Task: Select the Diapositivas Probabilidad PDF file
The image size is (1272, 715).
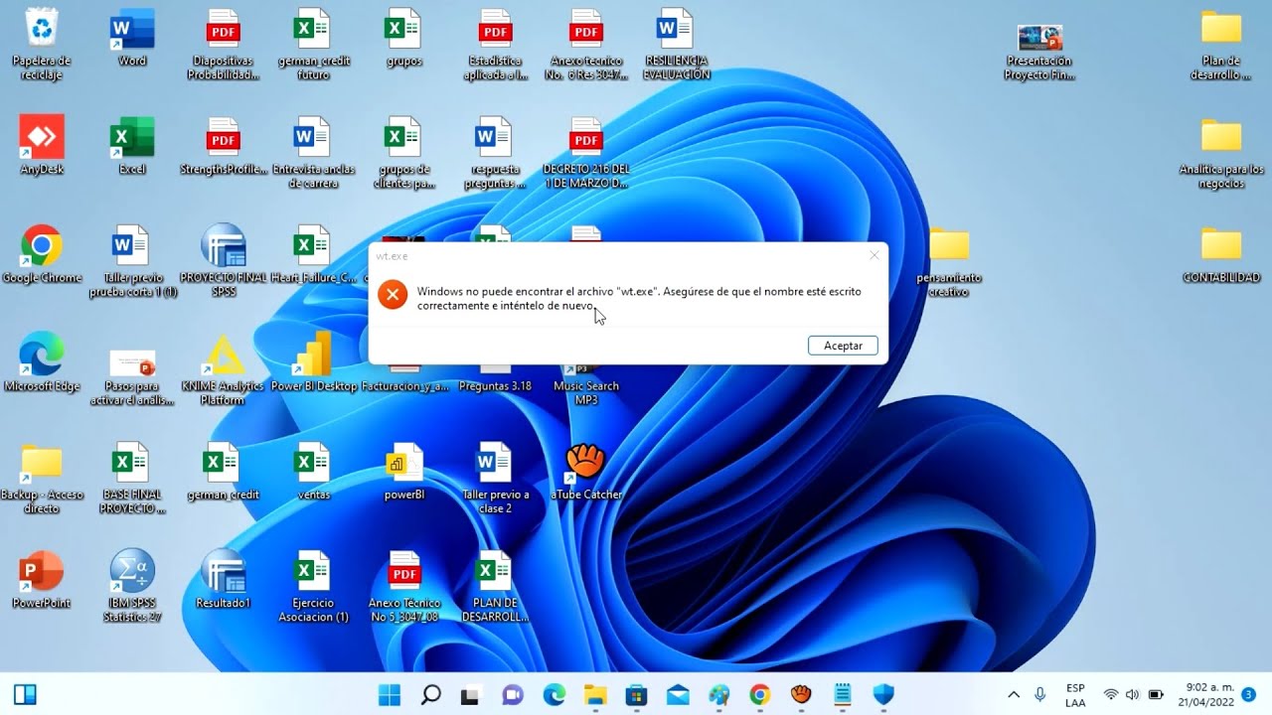Action: 223,46
